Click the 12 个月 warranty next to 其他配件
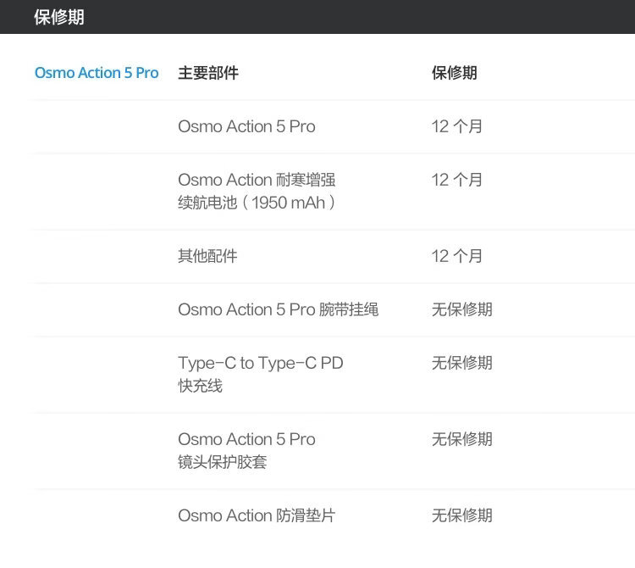 pyautogui.click(x=457, y=256)
